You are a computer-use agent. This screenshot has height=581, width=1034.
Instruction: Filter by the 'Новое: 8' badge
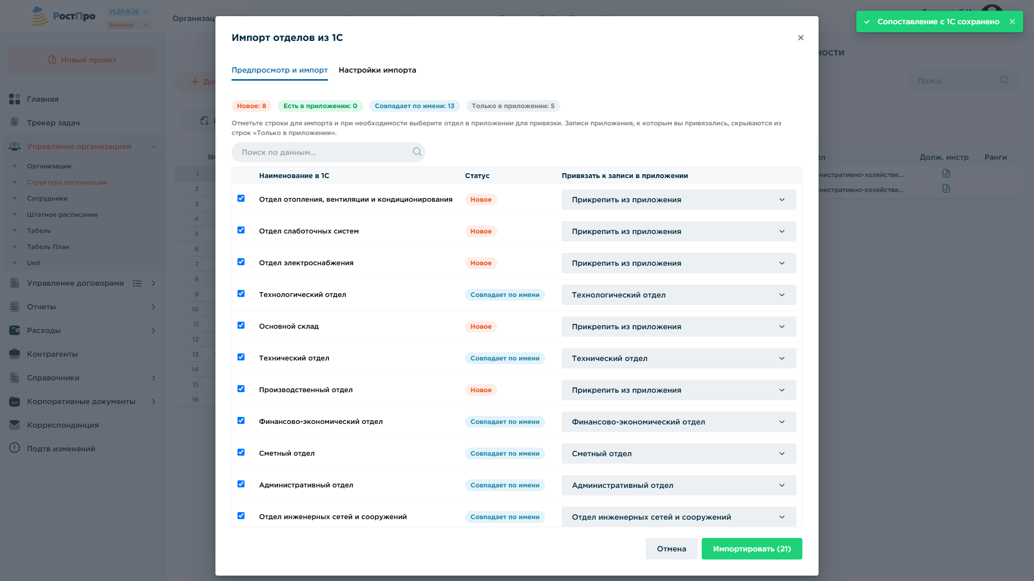[x=251, y=106]
